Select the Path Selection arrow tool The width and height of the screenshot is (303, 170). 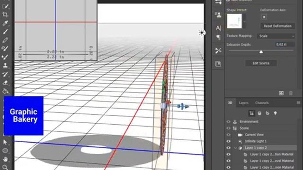[x=5, y=142]
